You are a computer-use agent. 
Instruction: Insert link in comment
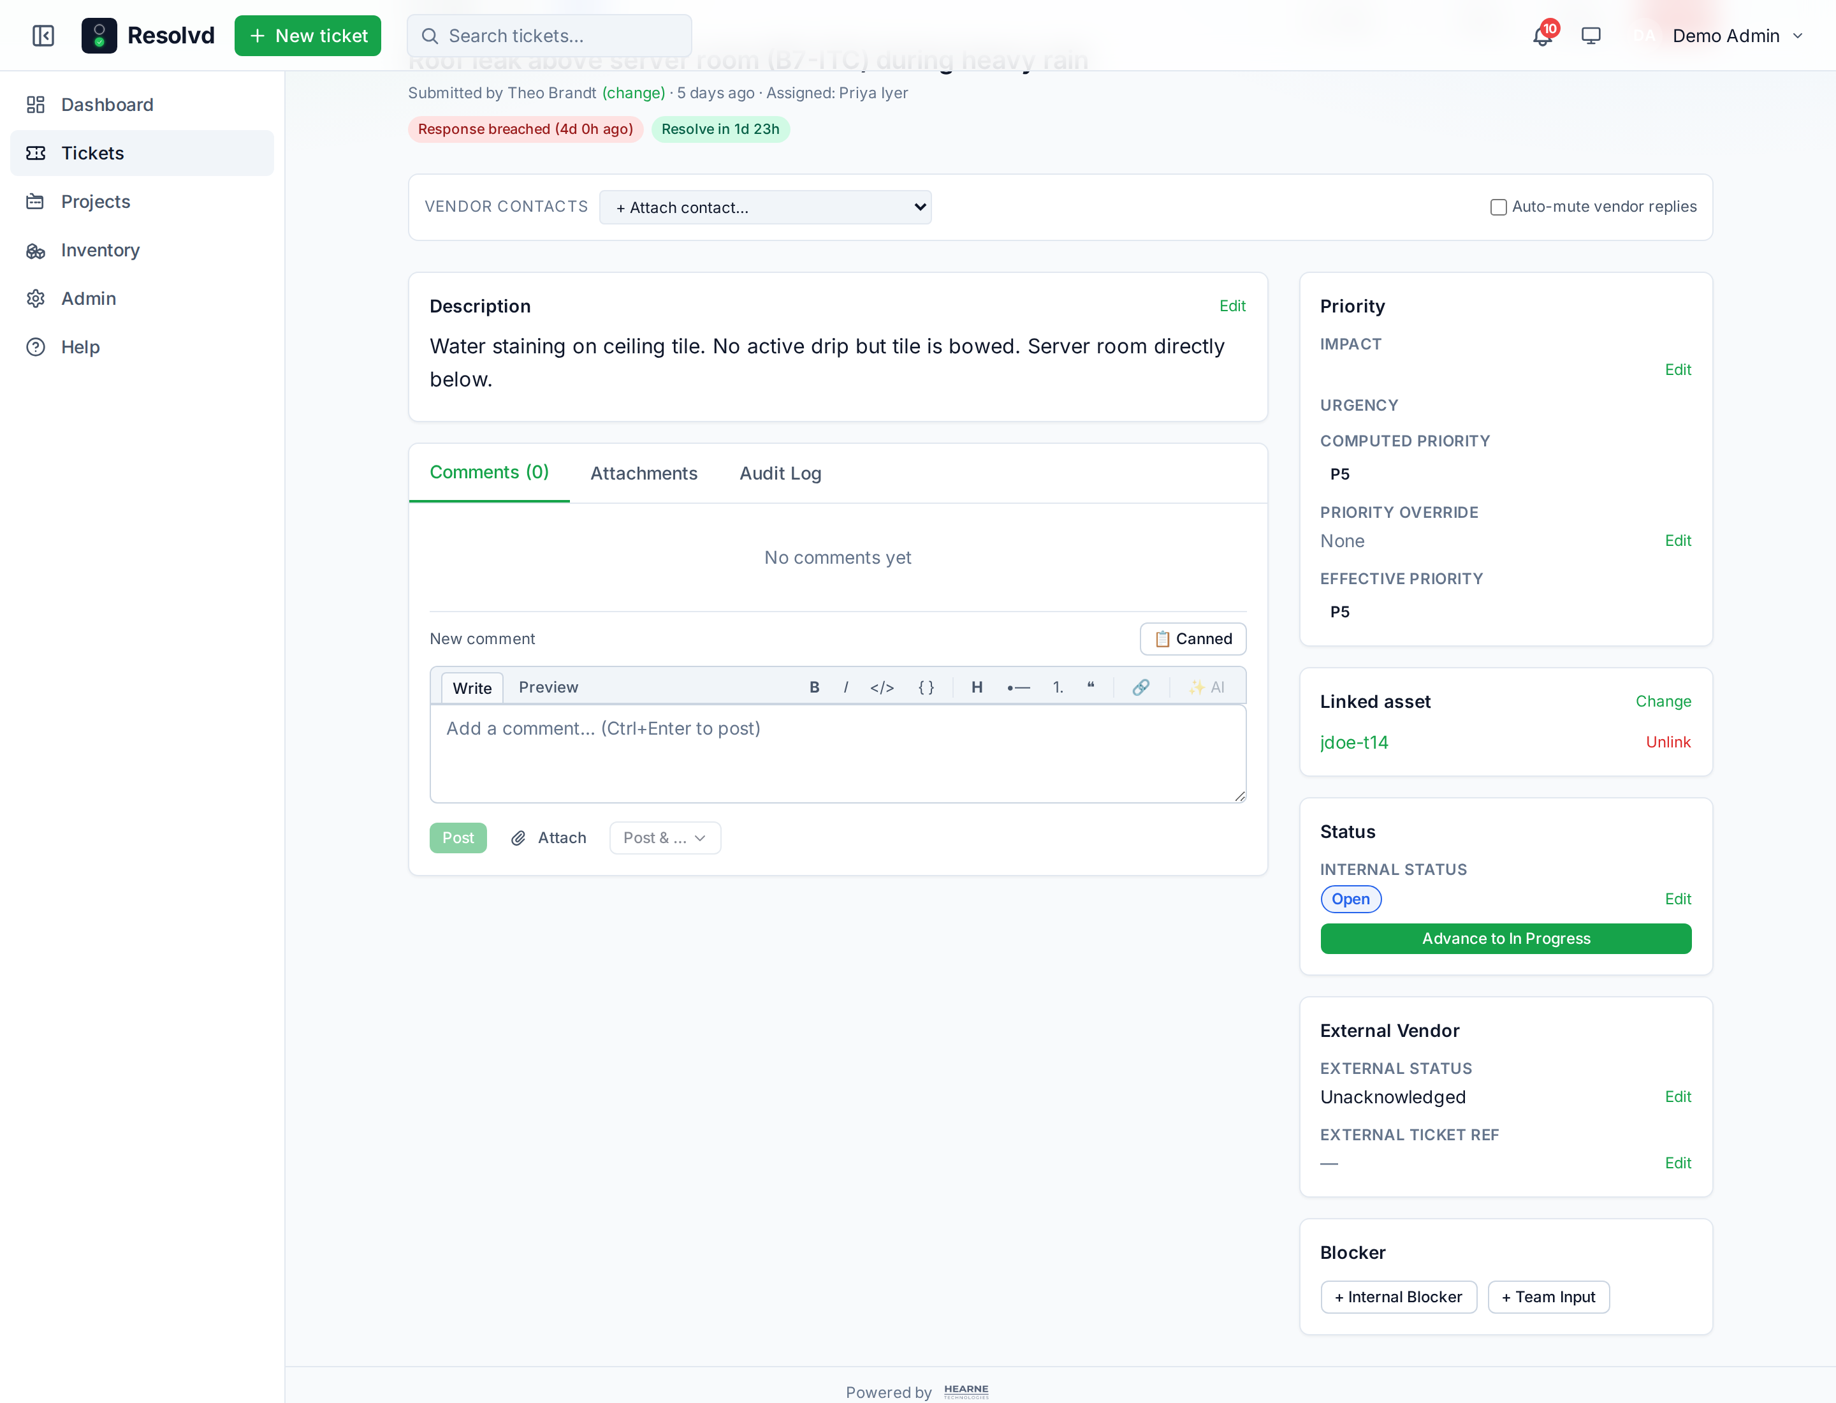(1140, 687)
